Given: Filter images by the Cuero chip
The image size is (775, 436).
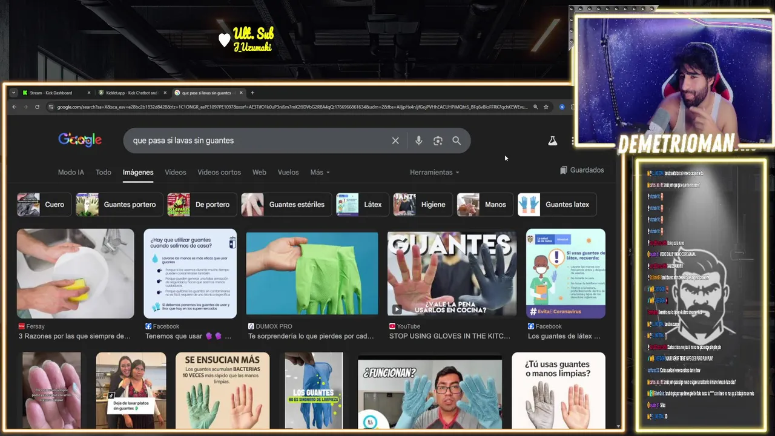Looking at the screenshot, I should (x=44, y=205).
